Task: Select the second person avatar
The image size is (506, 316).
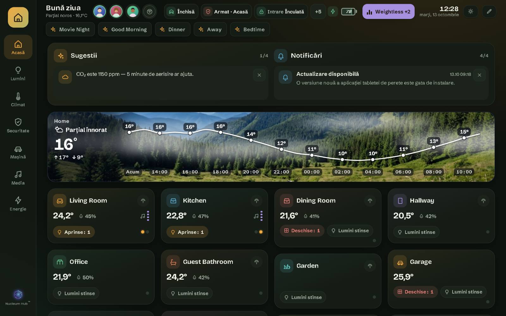Action: (116, 12)
